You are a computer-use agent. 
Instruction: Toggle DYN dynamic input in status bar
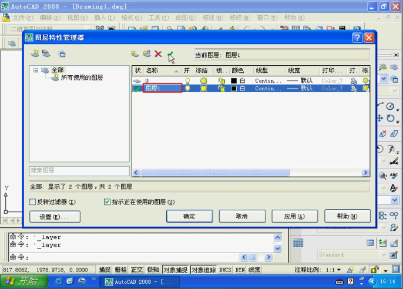[240, 270]
